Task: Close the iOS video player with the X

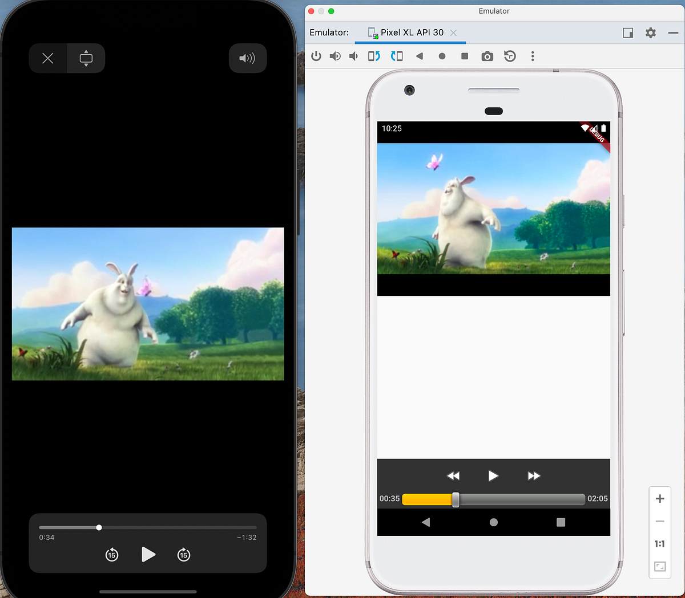Action: 47,58
